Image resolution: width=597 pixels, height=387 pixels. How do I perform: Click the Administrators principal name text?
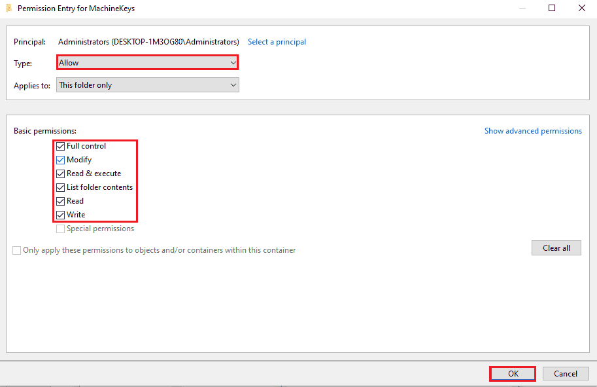click(x=148, y=42)
